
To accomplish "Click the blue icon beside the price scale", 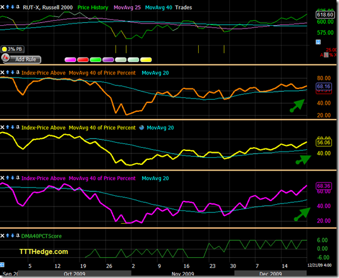I will [x=318, y=42].
